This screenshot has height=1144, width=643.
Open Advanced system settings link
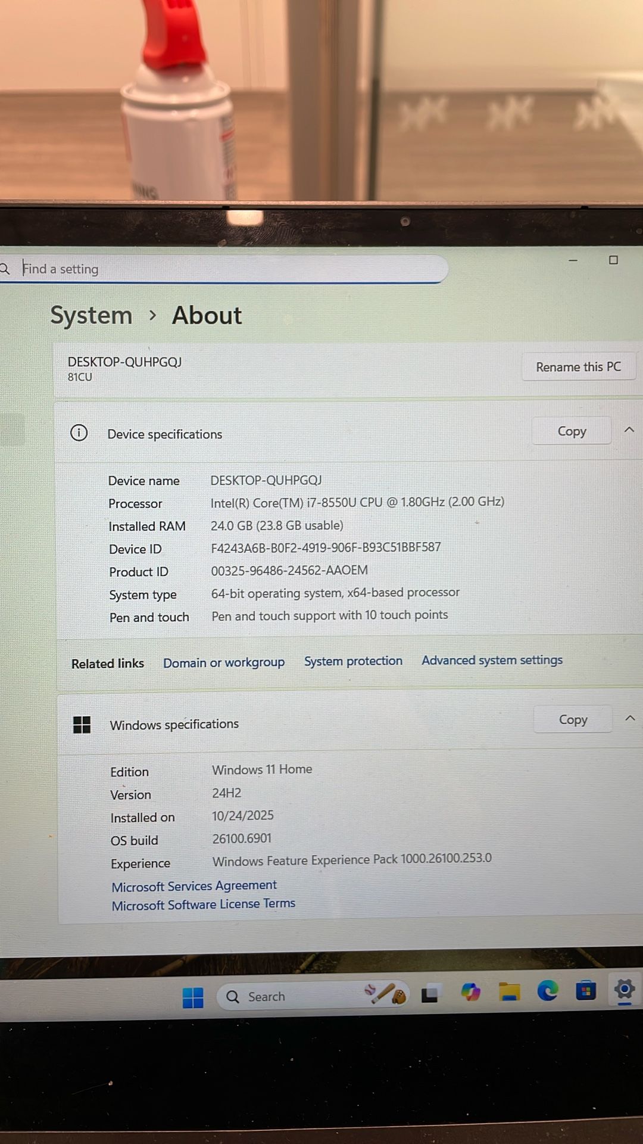tap(492, 660)
